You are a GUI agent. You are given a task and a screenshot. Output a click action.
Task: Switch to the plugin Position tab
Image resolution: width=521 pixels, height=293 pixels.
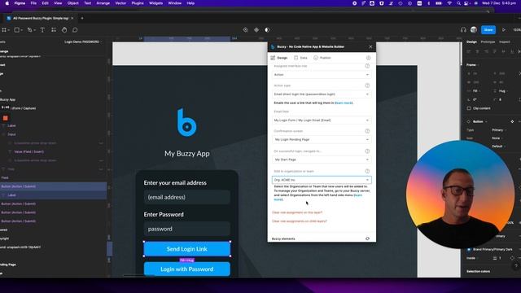coord(322,58)
